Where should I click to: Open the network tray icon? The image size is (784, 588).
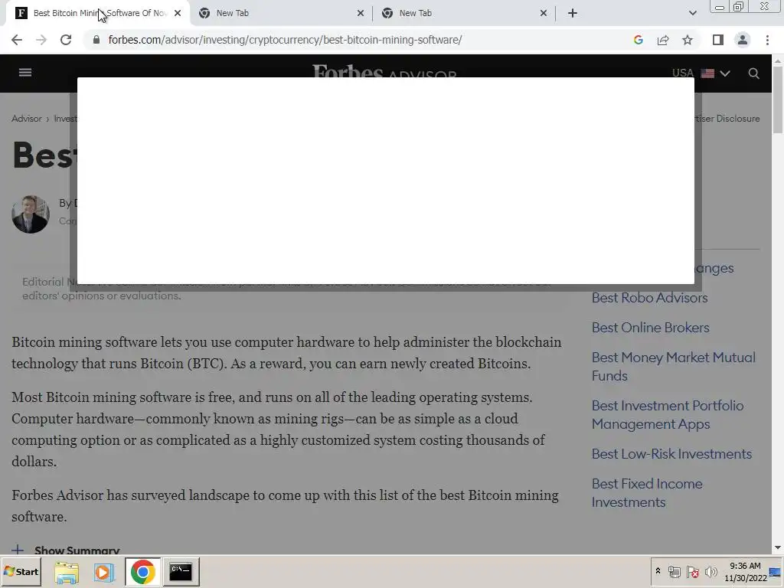coord(674,572)
